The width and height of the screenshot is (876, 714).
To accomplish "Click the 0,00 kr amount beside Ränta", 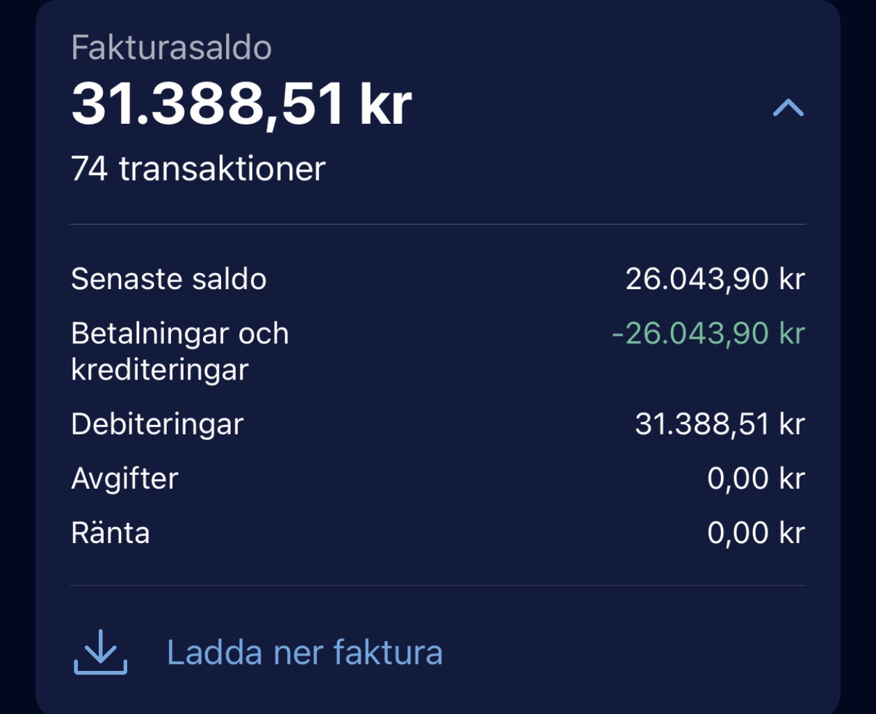I will (x=755, y=533).
